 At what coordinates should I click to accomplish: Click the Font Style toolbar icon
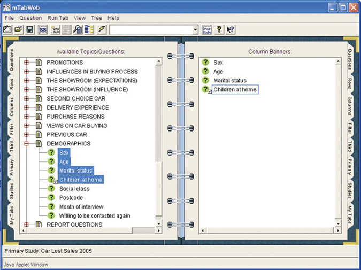click(x=206, y=29)
